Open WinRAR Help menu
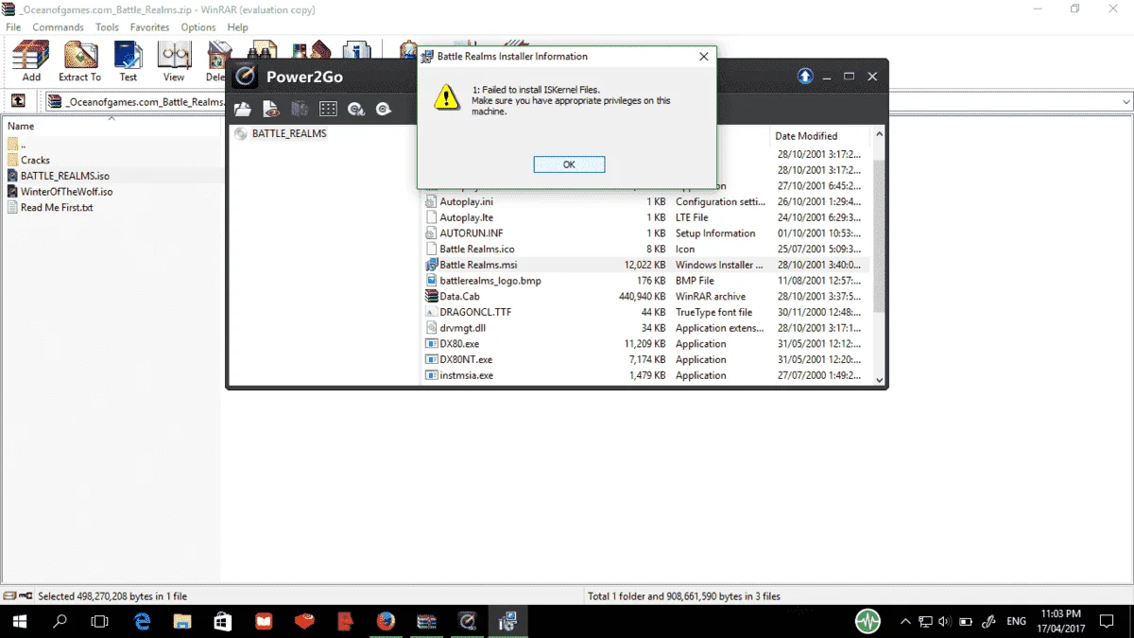Viewport: 1134px width, 638px height. tap(237, 27)
